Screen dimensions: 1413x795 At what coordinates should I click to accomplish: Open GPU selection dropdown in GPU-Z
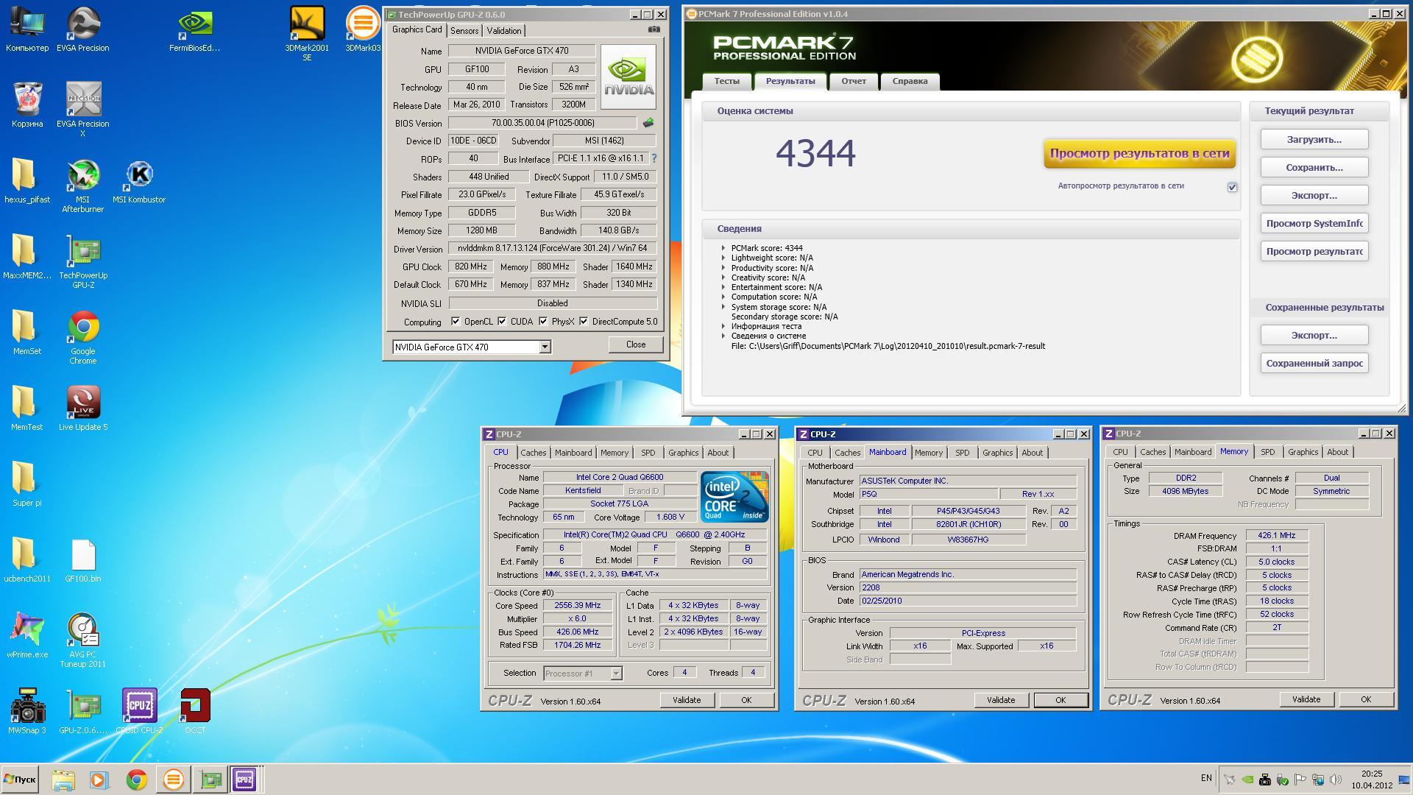[545, 347]
